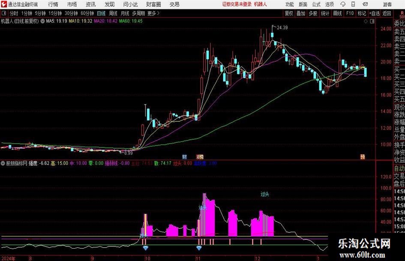Screen dimensions: 405x261
Task: Click MA10: 19.32 indicator value
Action: click(x=80, y=21)
